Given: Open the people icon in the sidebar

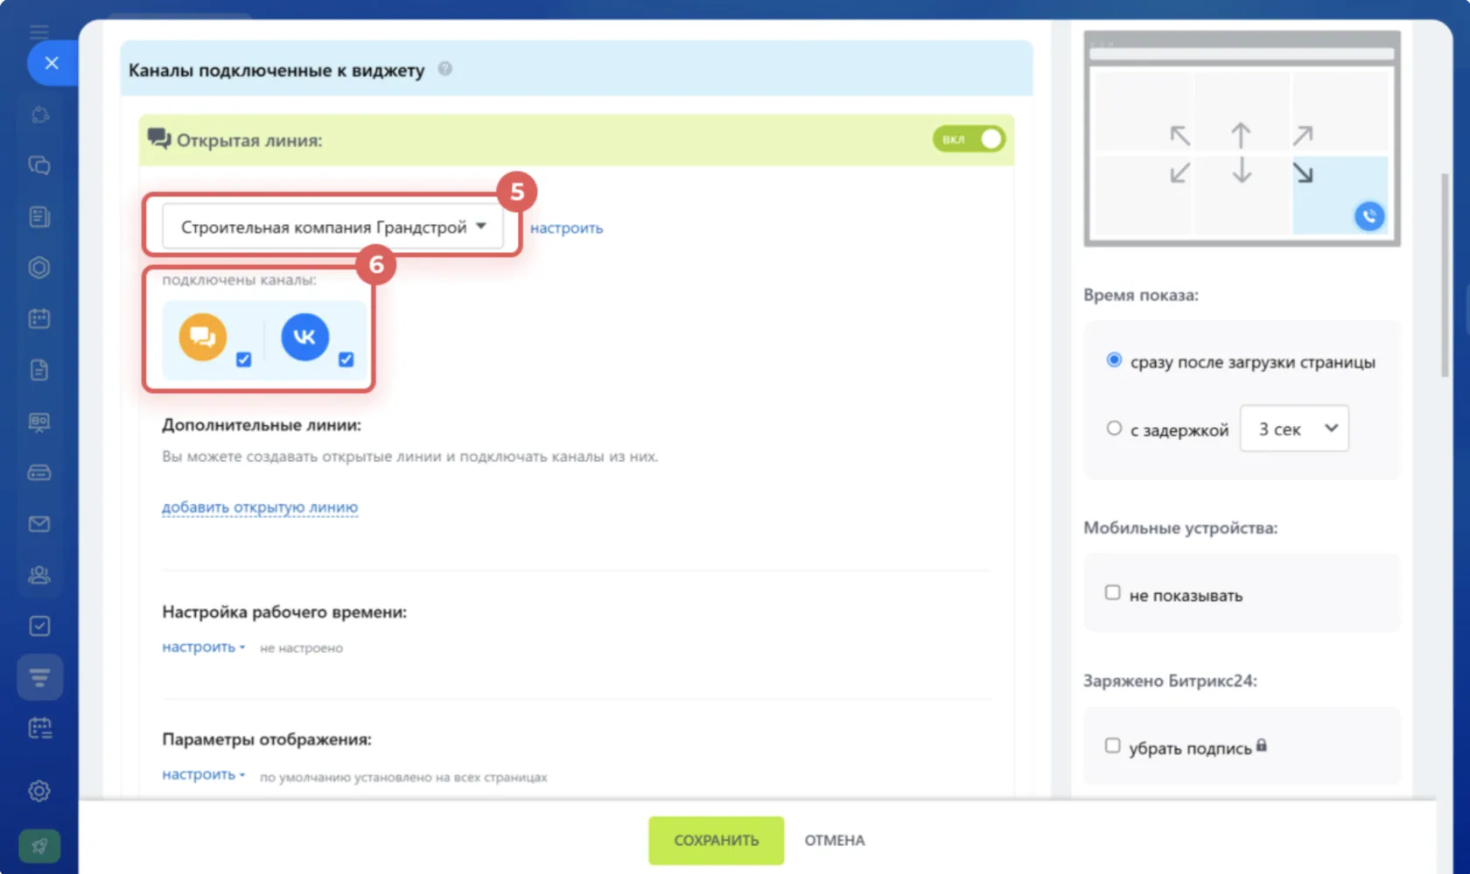Looking at the screenshot, I should click(39, 575).
